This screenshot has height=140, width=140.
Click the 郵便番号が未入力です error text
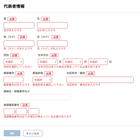click(x=17, y=85)
